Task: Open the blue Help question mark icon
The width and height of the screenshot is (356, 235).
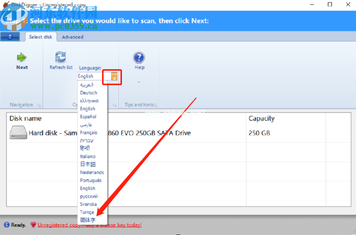Action: tap(139, 57)
